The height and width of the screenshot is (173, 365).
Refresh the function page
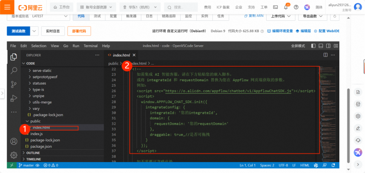tap(335, 16)
